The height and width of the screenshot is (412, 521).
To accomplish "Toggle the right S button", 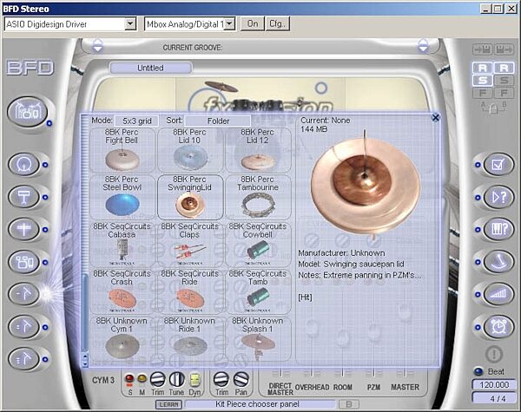I will click(x=504, y=81).
